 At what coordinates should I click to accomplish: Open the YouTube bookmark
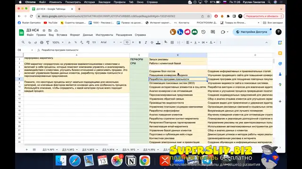pos(50,23)
